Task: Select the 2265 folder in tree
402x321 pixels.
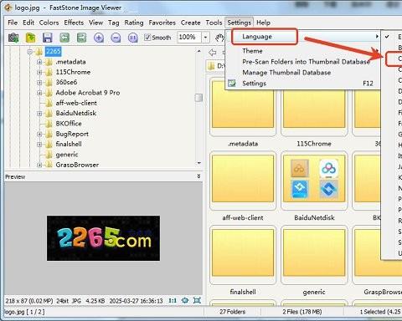Action: pyautogui.click(x=53, y=51)
